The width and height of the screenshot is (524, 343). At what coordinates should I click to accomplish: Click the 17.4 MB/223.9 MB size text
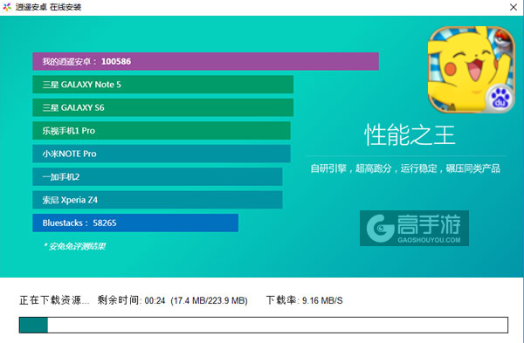pos(210,300)
